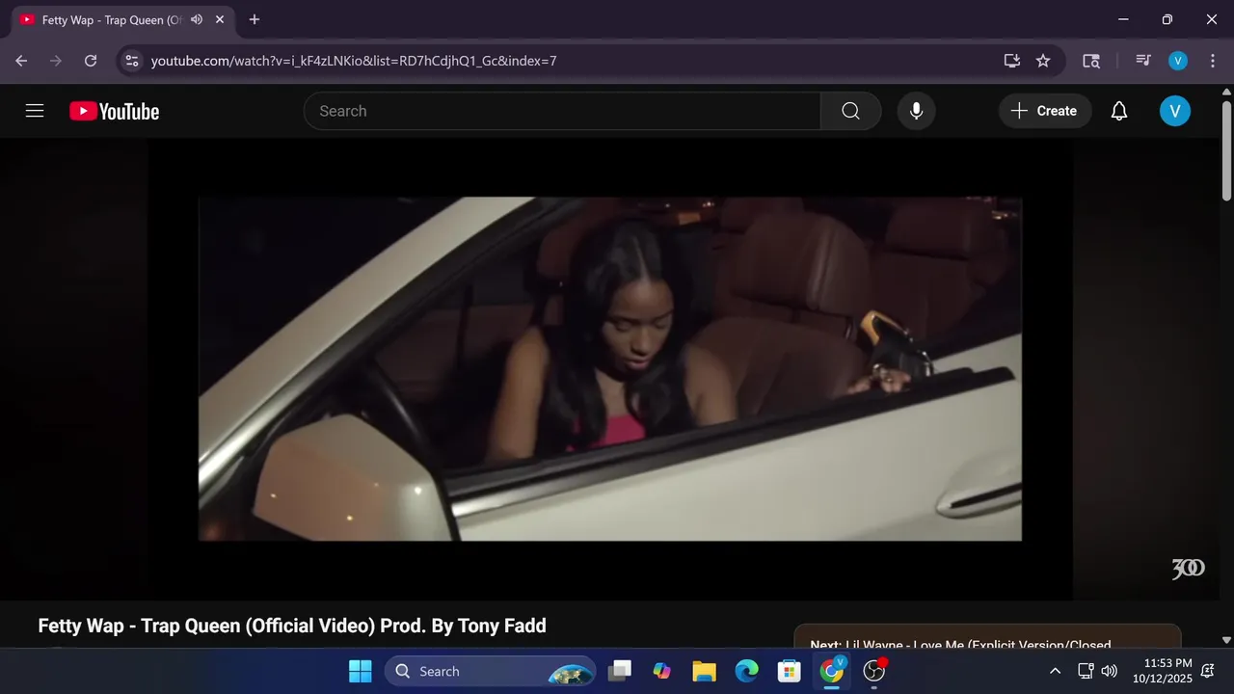Click the video player to pause
Image resolution: width=1234 pixels, height=694 pixels.
[609, 368]
